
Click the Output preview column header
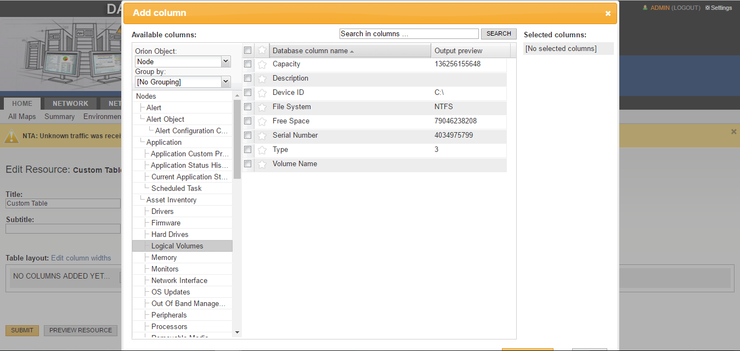coord(471,50)
